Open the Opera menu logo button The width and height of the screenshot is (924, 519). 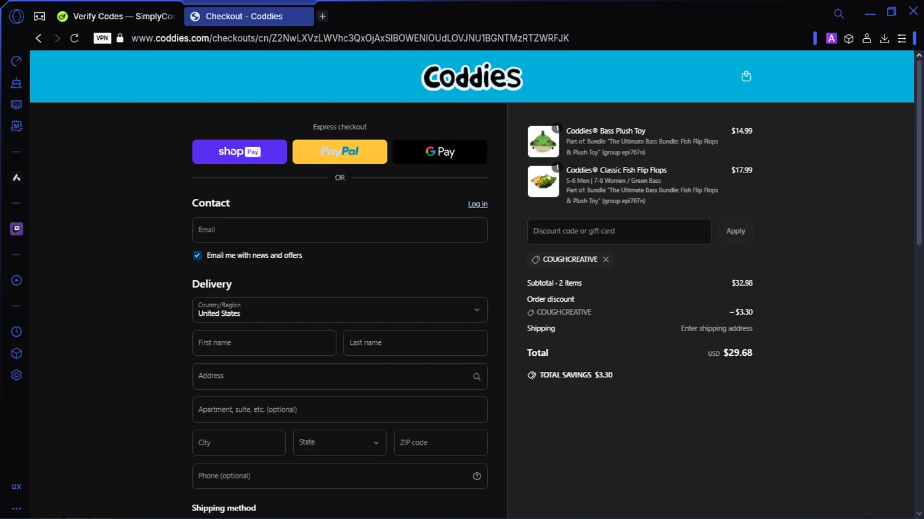17,17
